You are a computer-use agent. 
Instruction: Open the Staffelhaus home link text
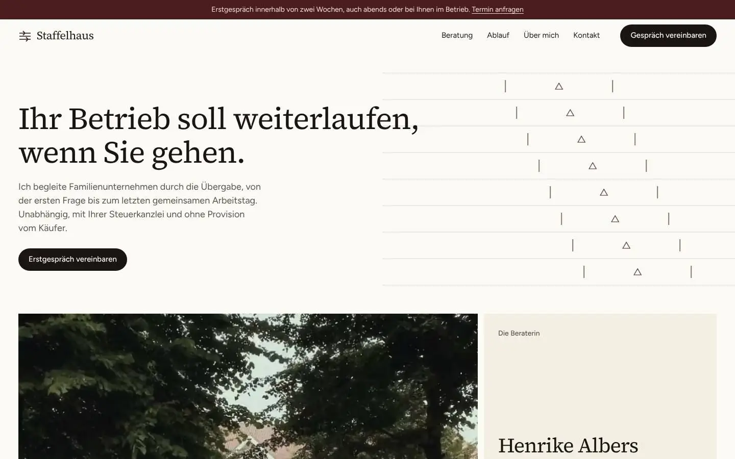pyautogui.click(x=65, y=36)
